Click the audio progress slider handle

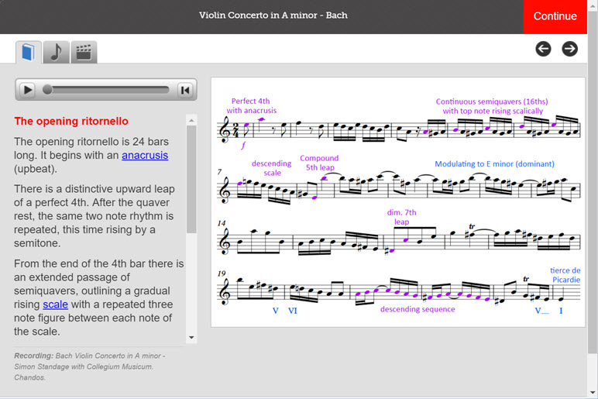(47, 90)
